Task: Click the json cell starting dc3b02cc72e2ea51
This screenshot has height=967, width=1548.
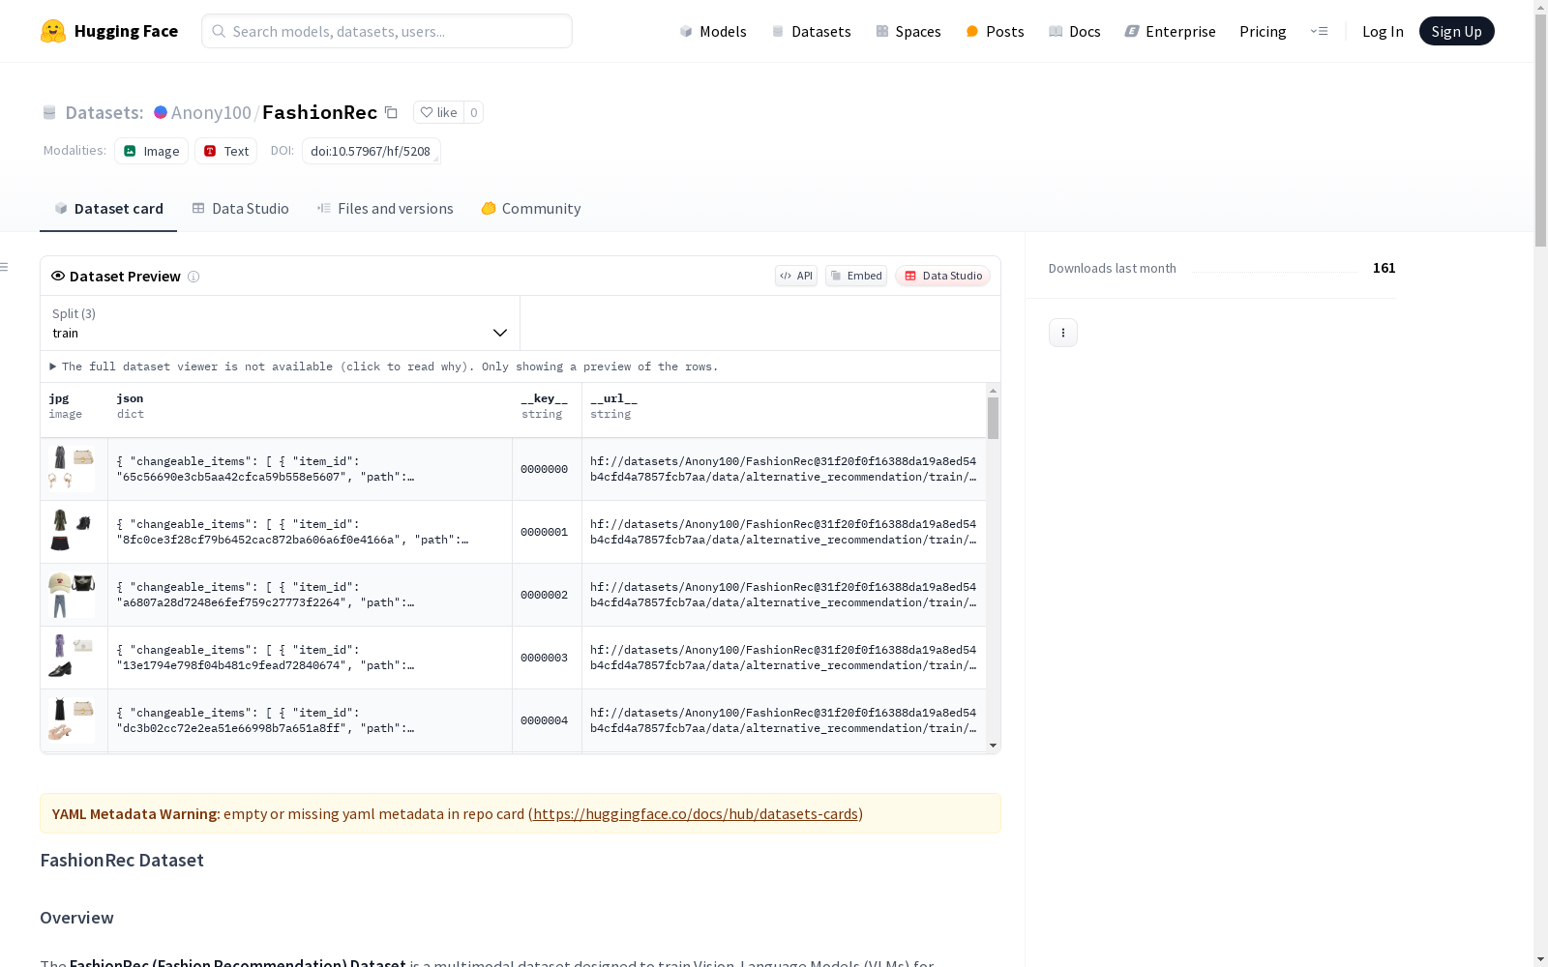Action: click(310, 720)
